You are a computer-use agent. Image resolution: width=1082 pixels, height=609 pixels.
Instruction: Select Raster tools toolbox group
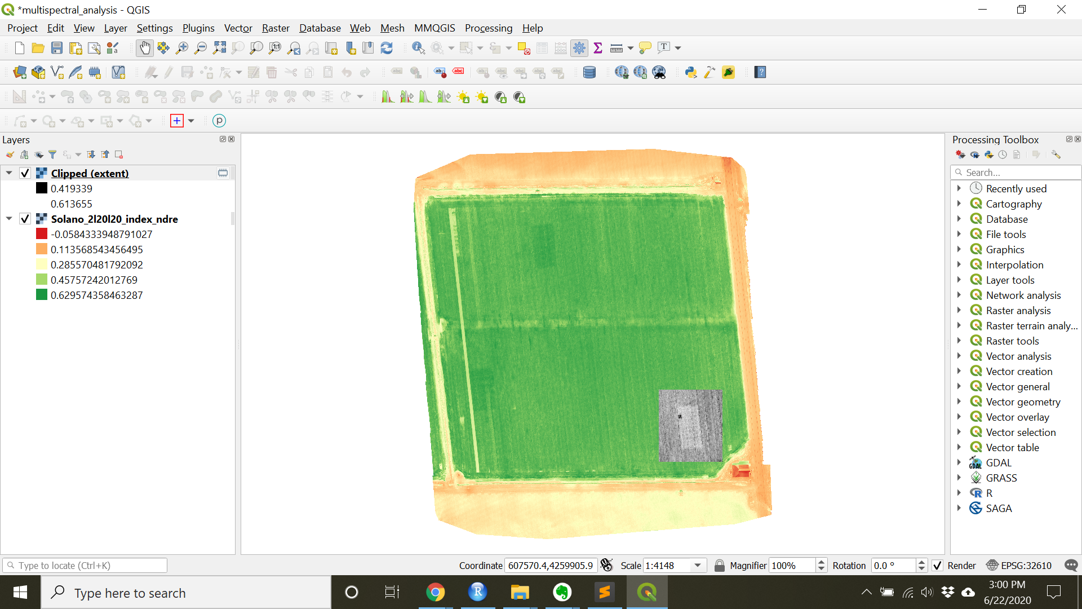pos(1013,341)
